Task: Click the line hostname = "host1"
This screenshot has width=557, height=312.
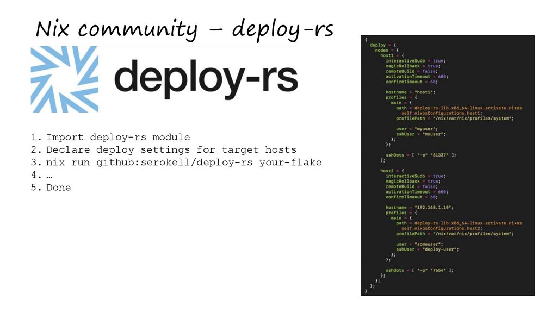Action: click(410, 92)
